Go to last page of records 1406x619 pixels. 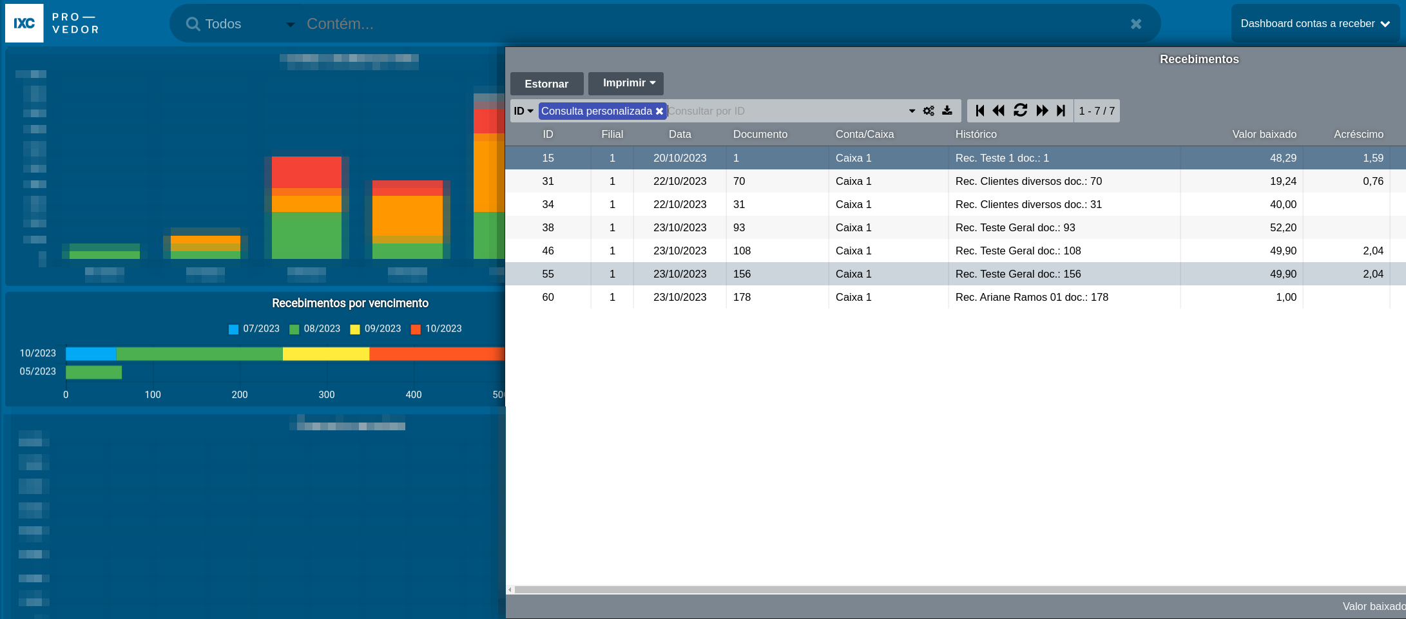(1061, 111)
